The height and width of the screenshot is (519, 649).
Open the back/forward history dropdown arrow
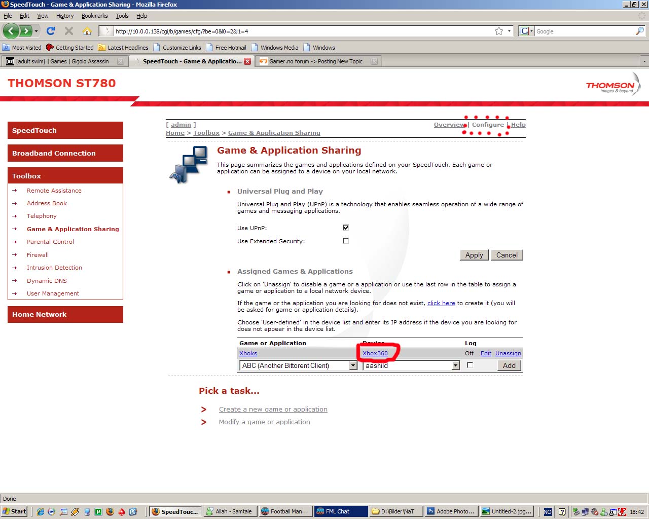pos(36,31)
